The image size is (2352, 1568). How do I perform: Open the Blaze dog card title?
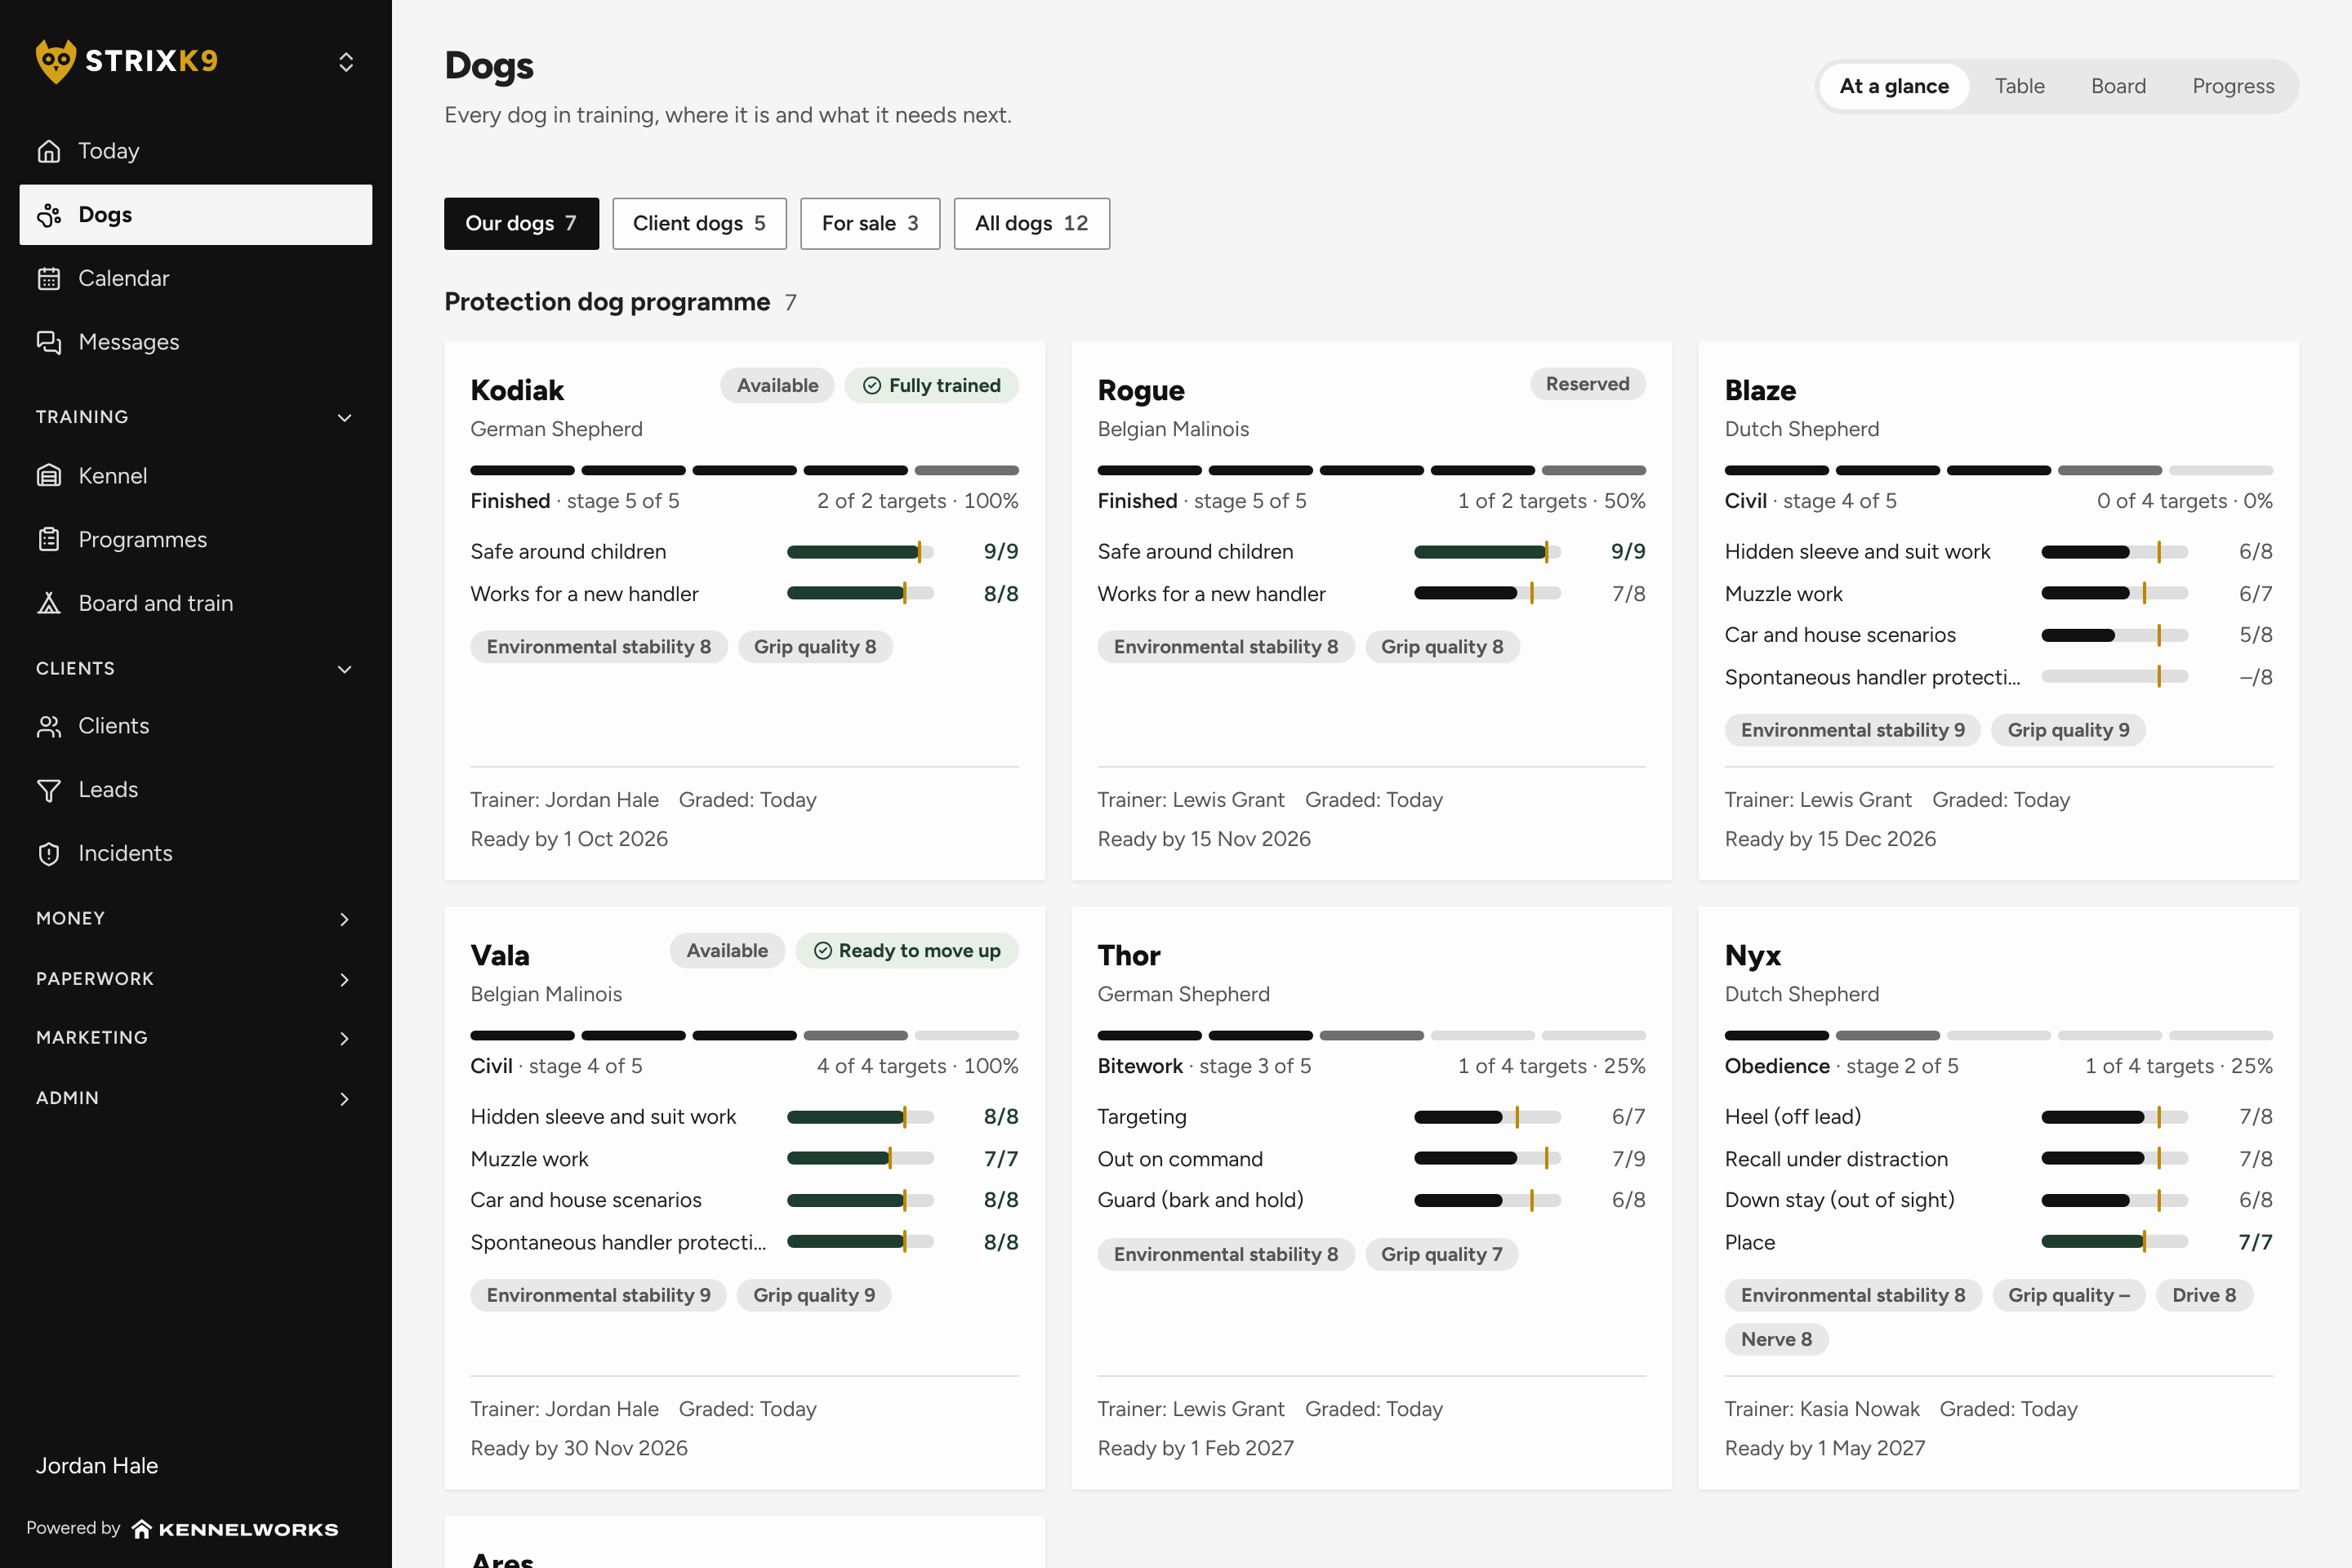1759,390
